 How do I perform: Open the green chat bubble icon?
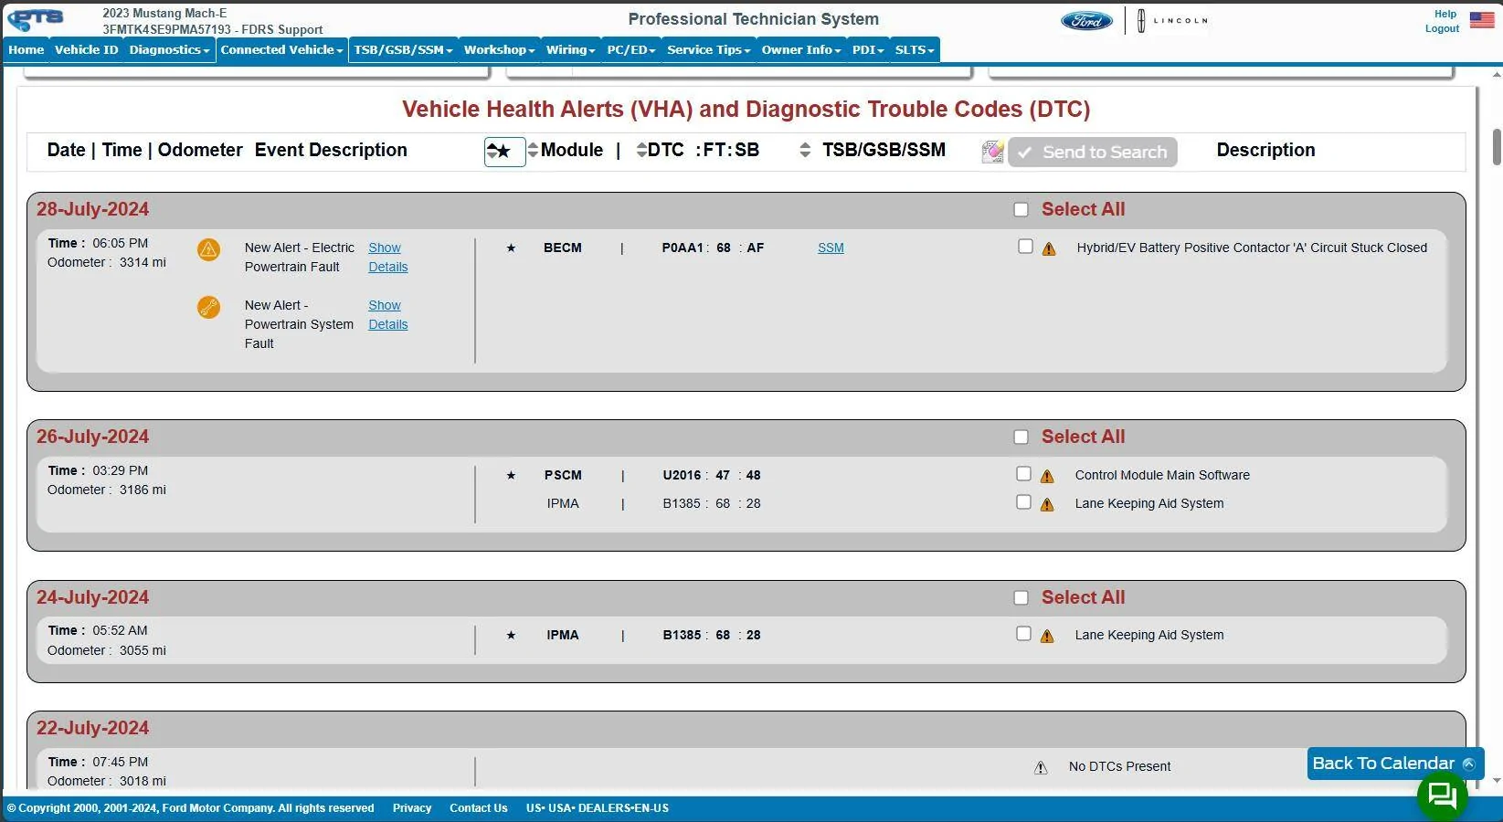coord(1442,796)
